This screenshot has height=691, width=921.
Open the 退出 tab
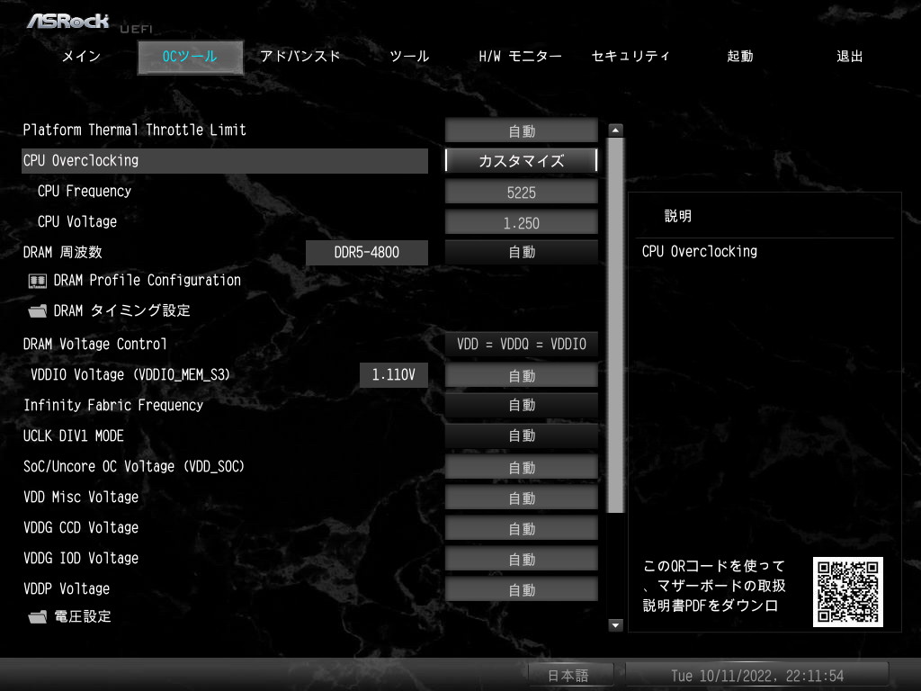[x=849, y=57]
